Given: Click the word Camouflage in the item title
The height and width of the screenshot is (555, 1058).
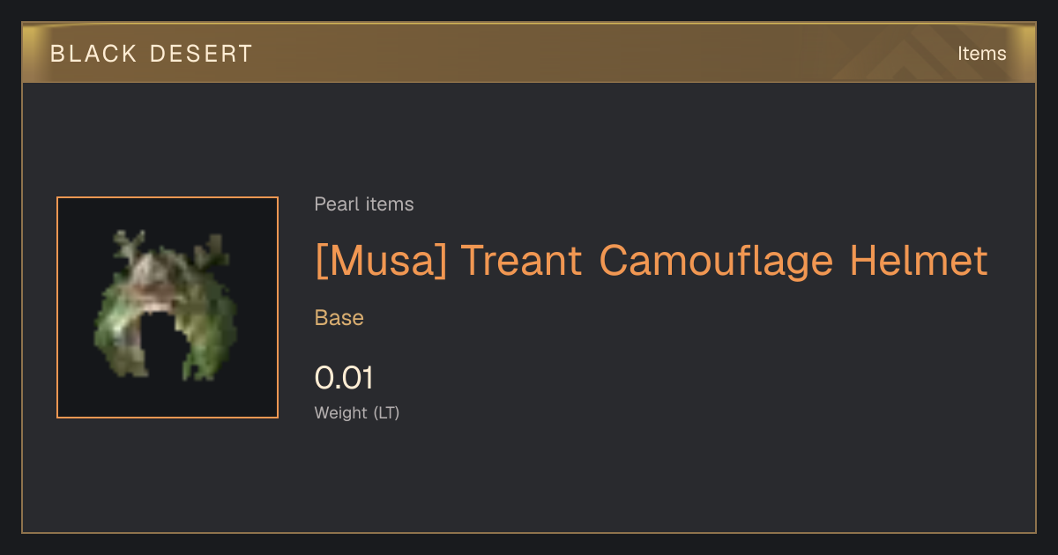Looking at the screenshot, I should tap(716, 261).
